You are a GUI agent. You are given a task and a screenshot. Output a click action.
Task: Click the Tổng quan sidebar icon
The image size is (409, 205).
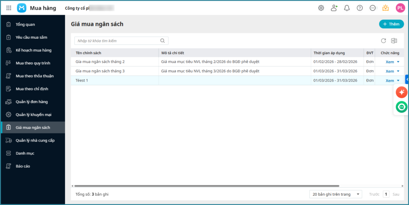click(x=9, y=24)
